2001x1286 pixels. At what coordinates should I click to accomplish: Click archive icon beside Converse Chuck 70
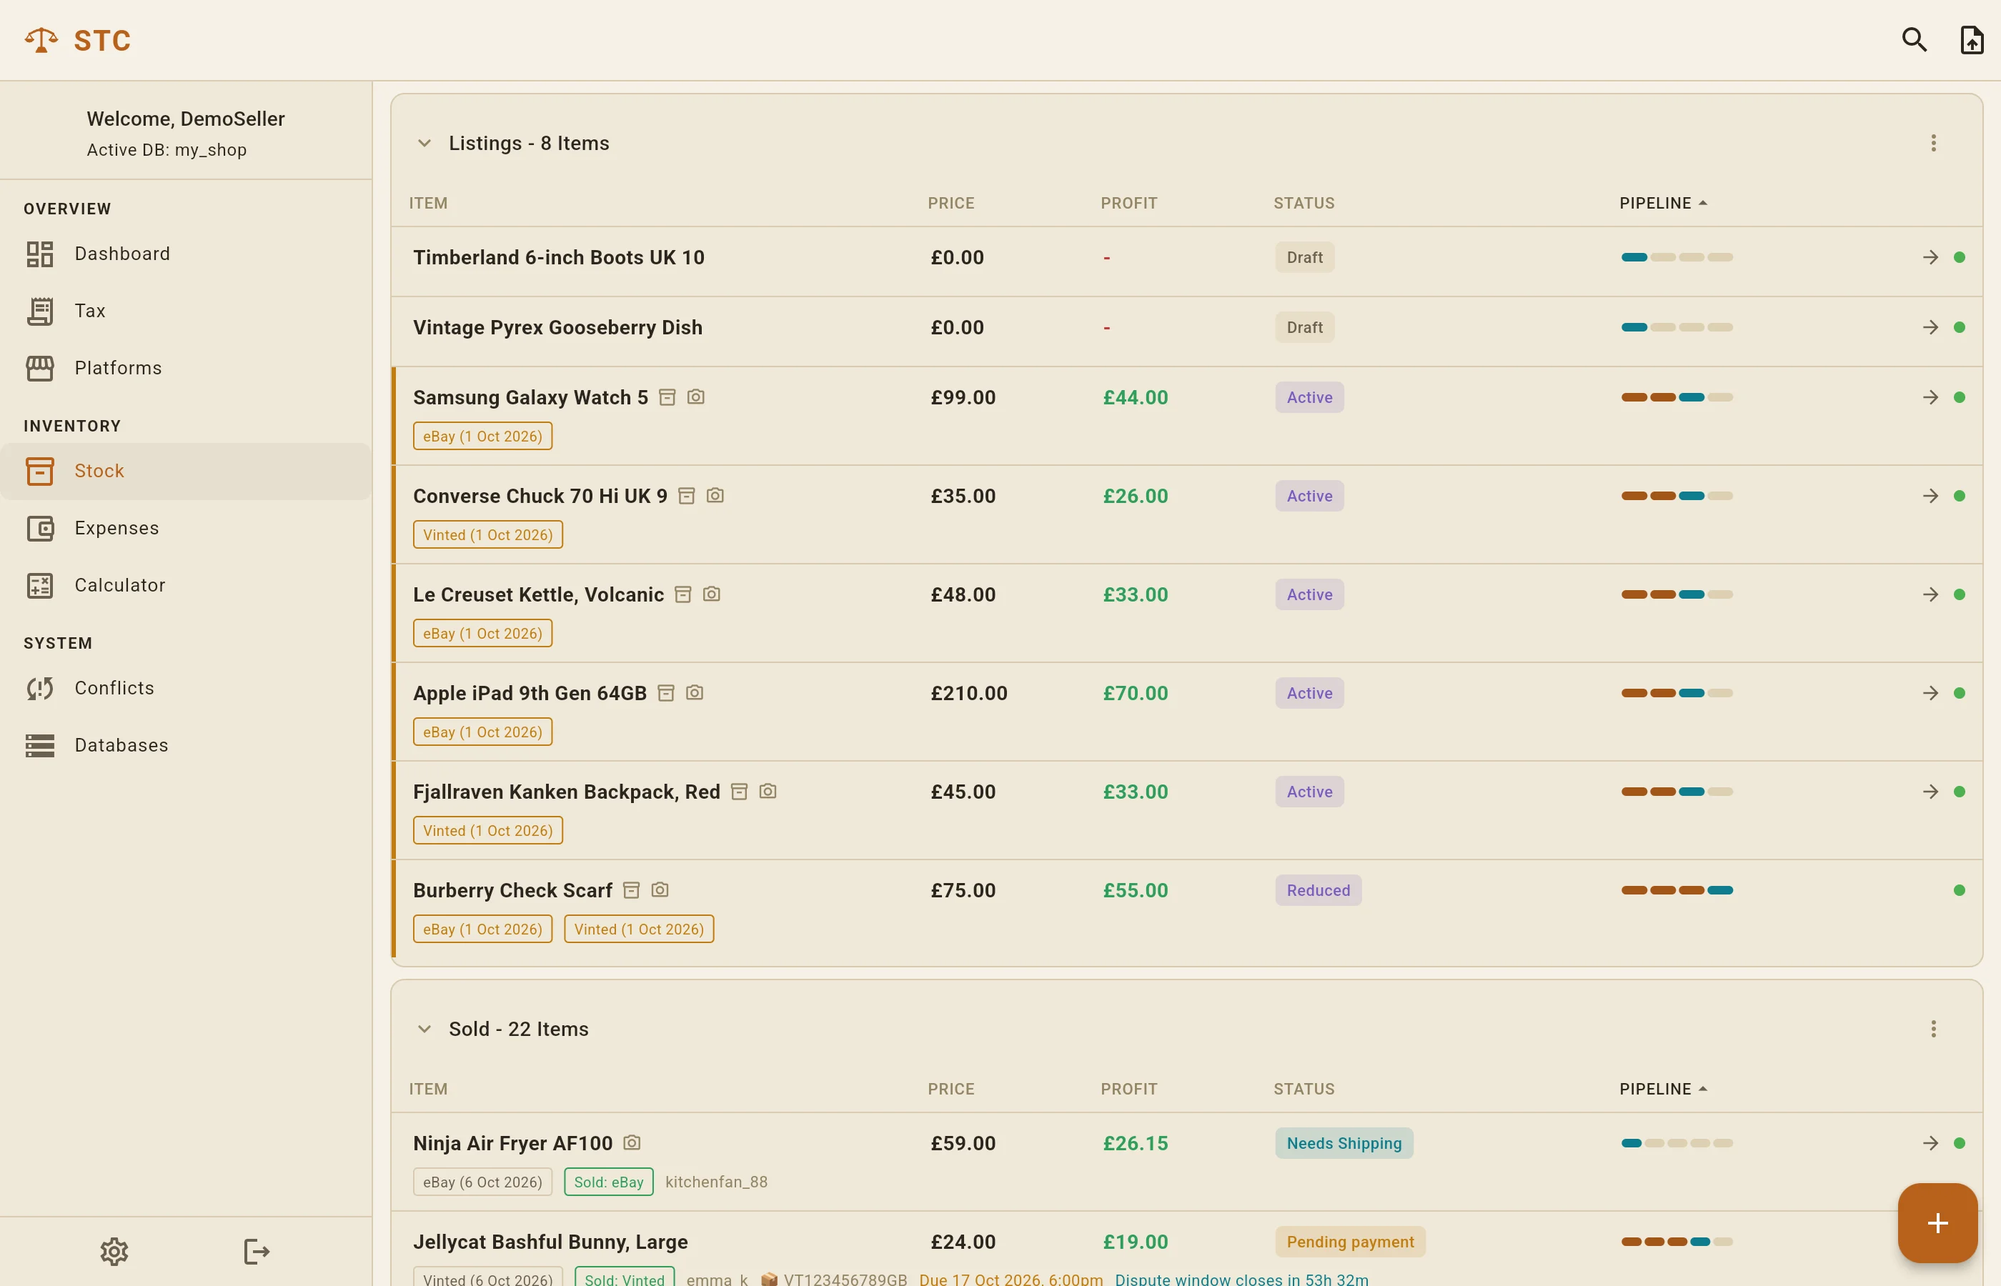click(687, 496)
